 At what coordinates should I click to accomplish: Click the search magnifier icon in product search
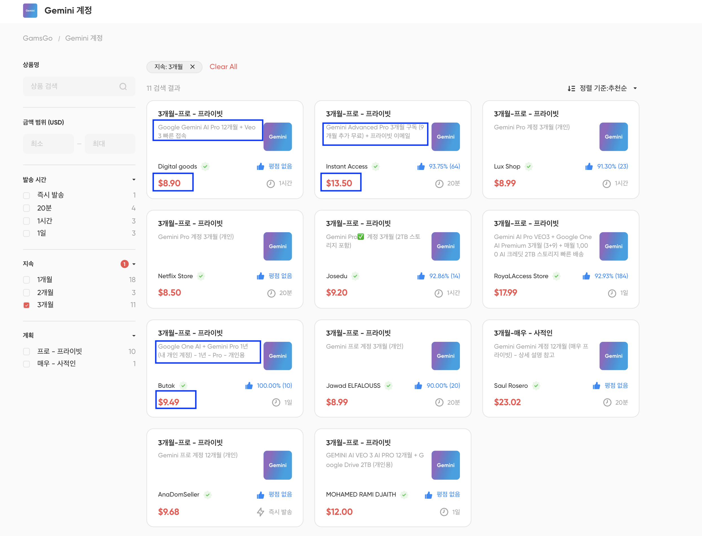pos(123,87)
